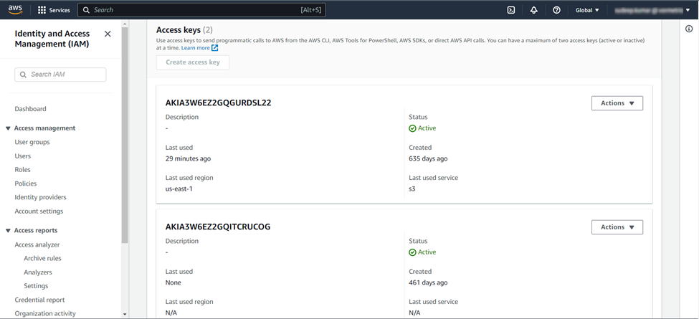Screen dimensions: 699x319
Task: Click the "us-east-1" region value
Action: pyautogui.click(x=179, y=189)
